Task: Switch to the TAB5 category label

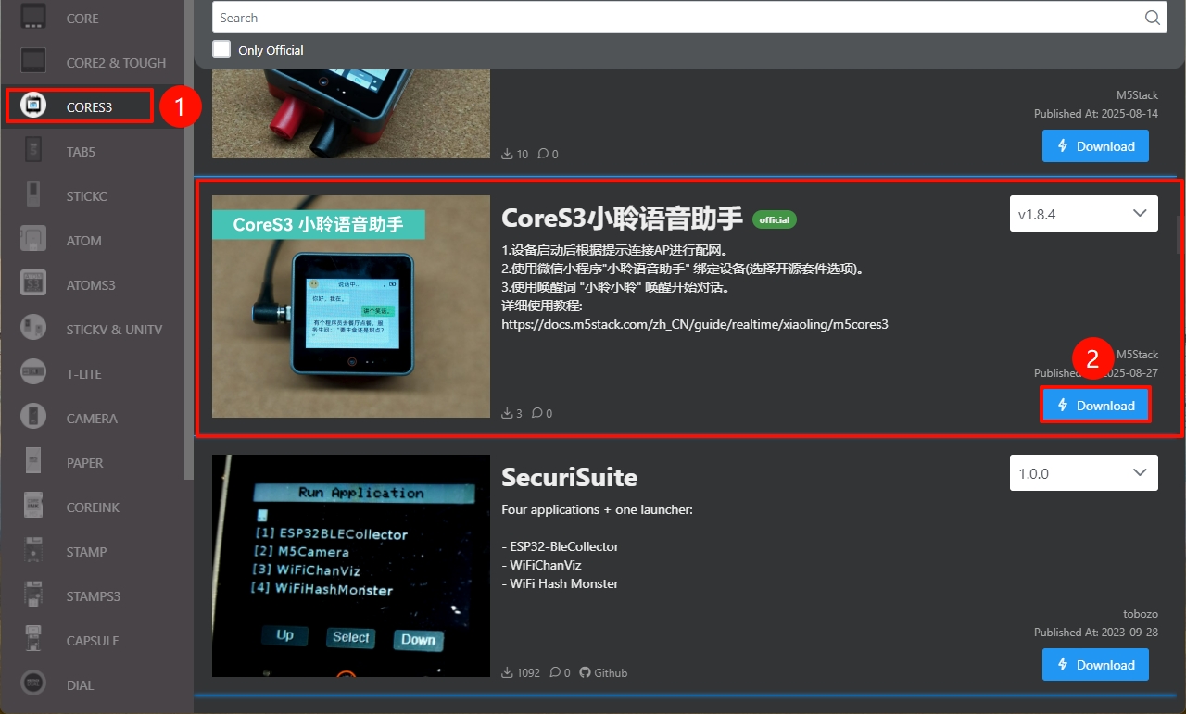Action: [81, 152]
